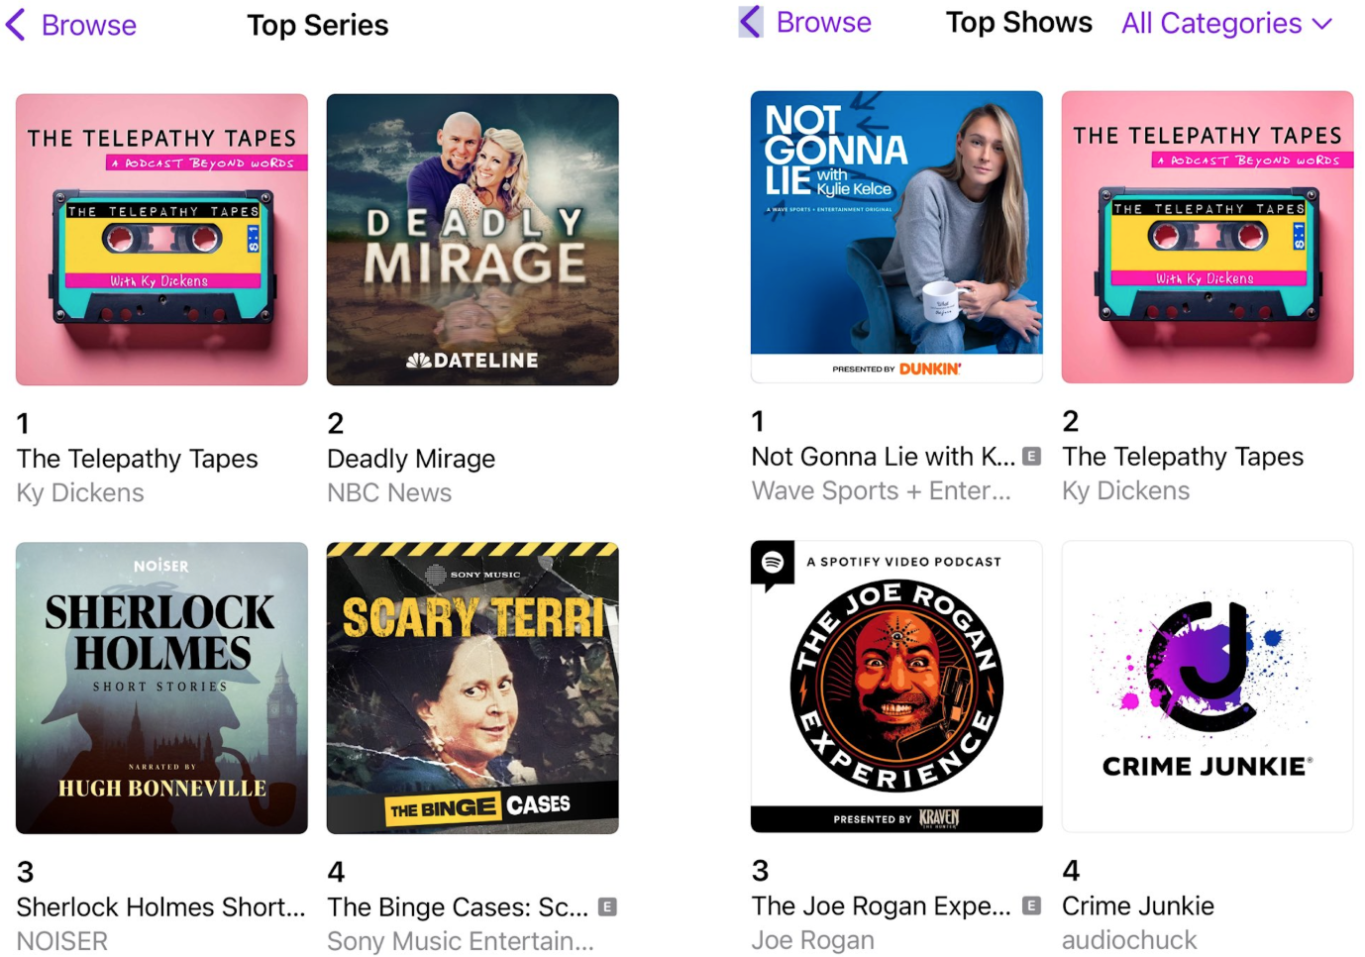Screen dimensions: 1365x957
Task: Expand the All Categories dropdown
Action: 1226,23
